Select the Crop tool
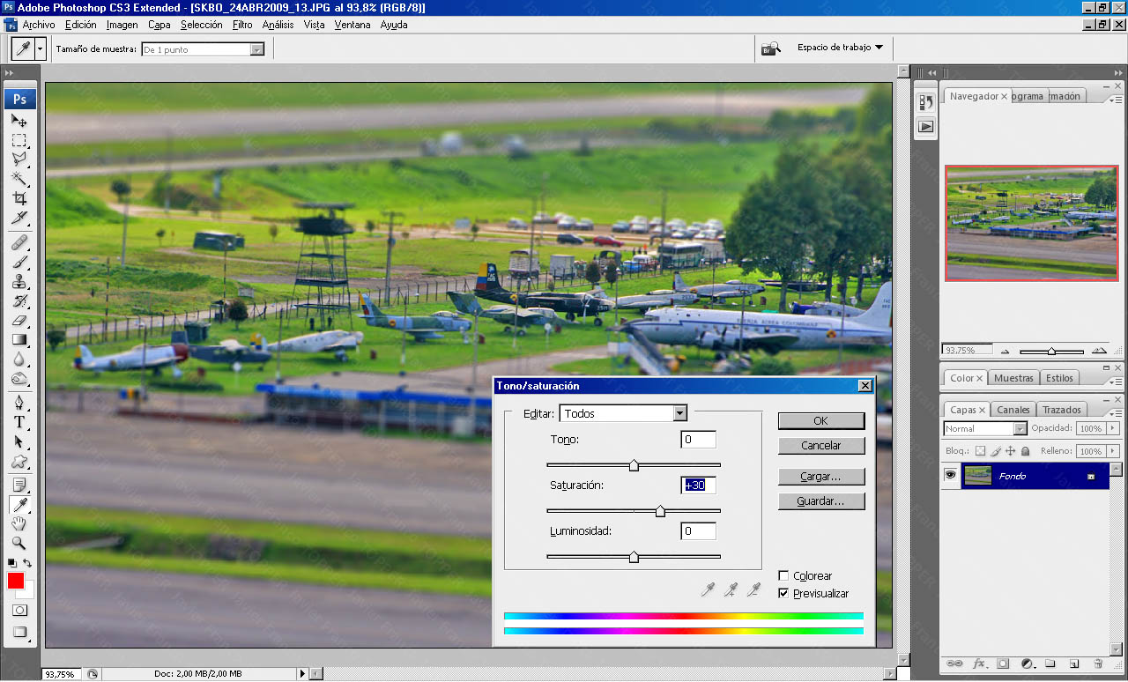This screenshot has height=682, width=1128. [x=19, y=198]
